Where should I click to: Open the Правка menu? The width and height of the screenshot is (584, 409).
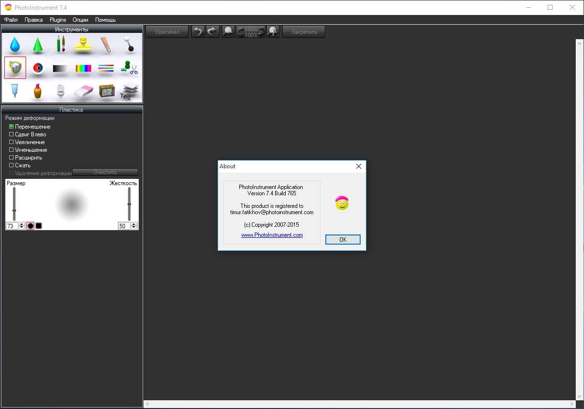[34, 20]
